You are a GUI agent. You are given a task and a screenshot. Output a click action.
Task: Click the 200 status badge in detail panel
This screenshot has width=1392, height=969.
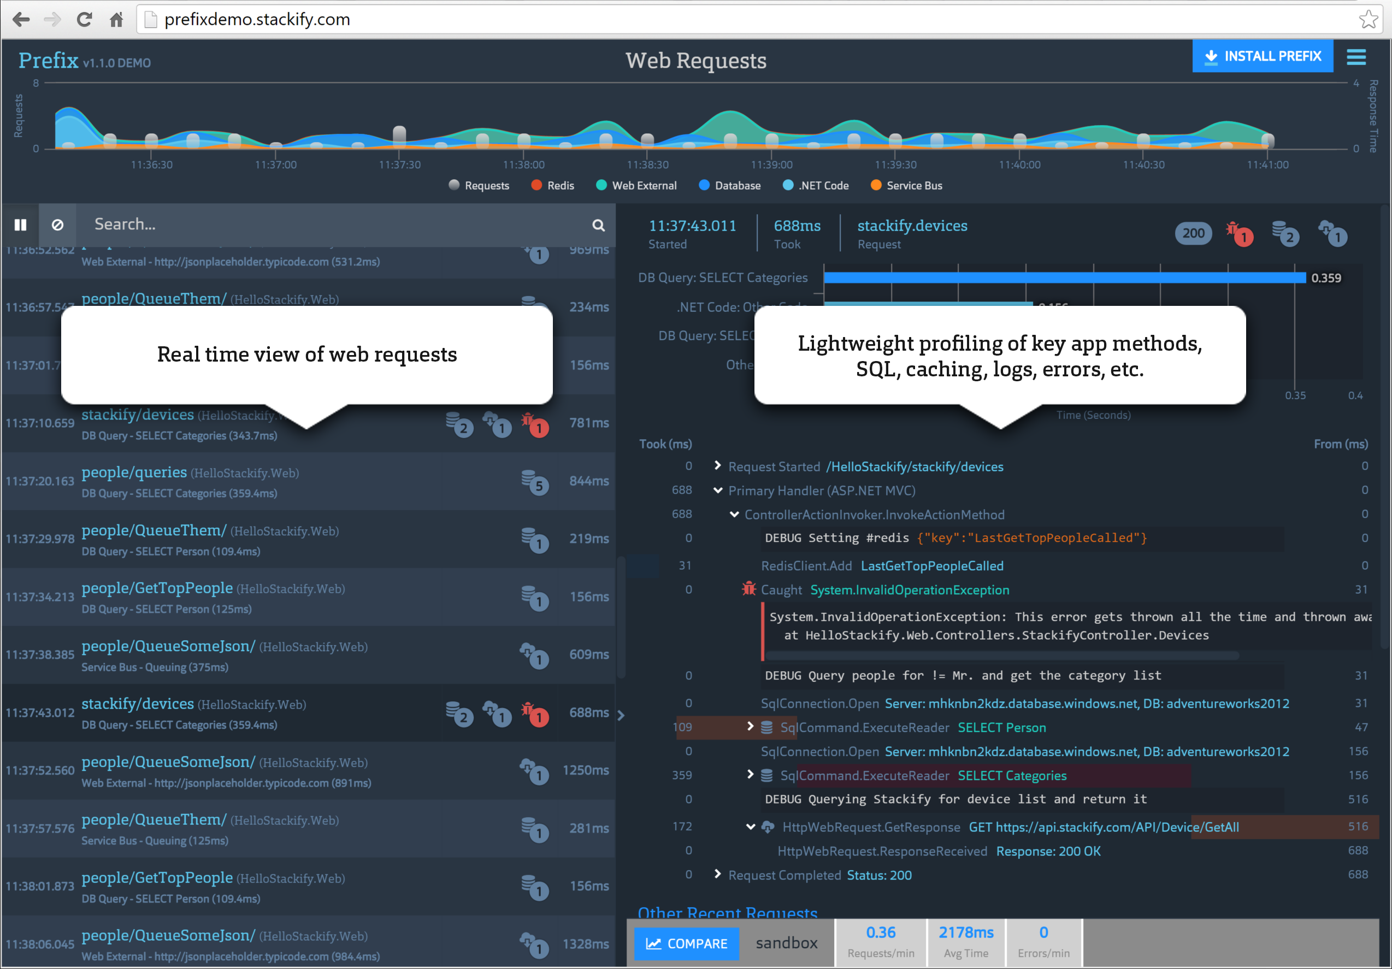[1193, 233]
